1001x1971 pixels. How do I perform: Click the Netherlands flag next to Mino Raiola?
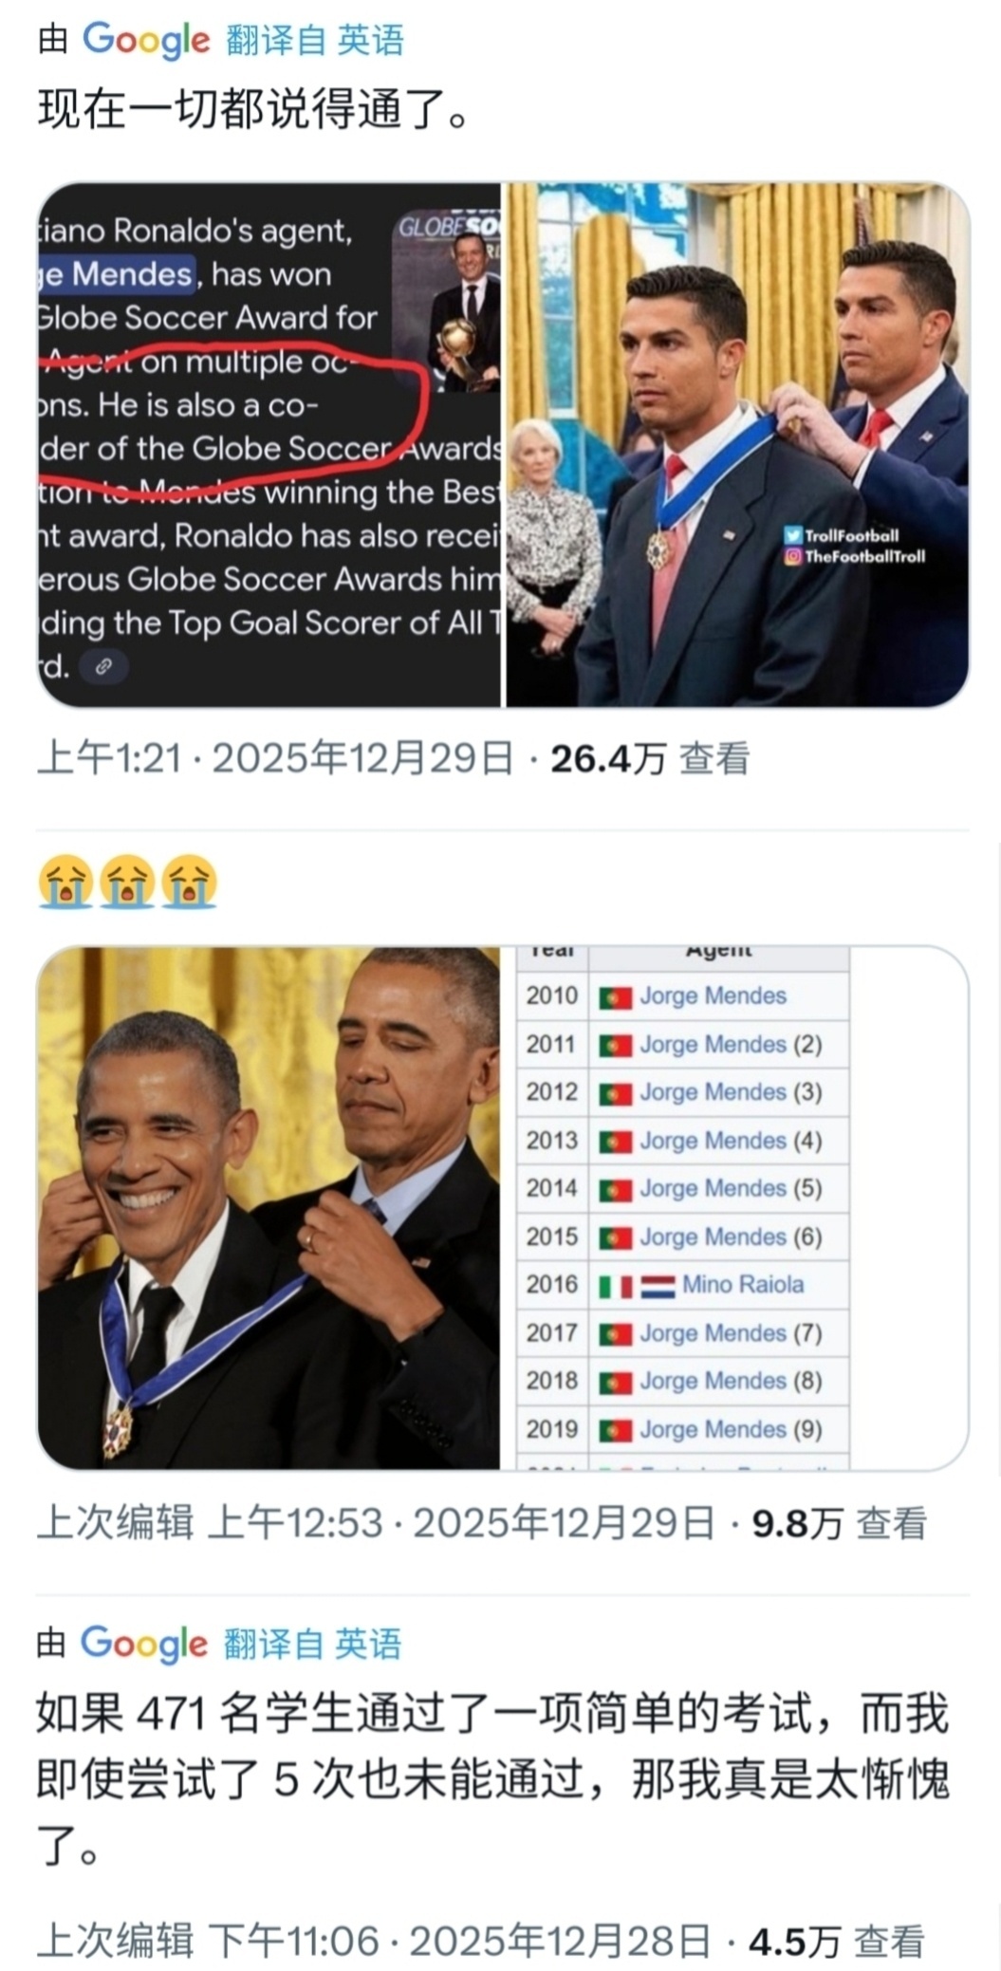click(x=658, y=1287)
